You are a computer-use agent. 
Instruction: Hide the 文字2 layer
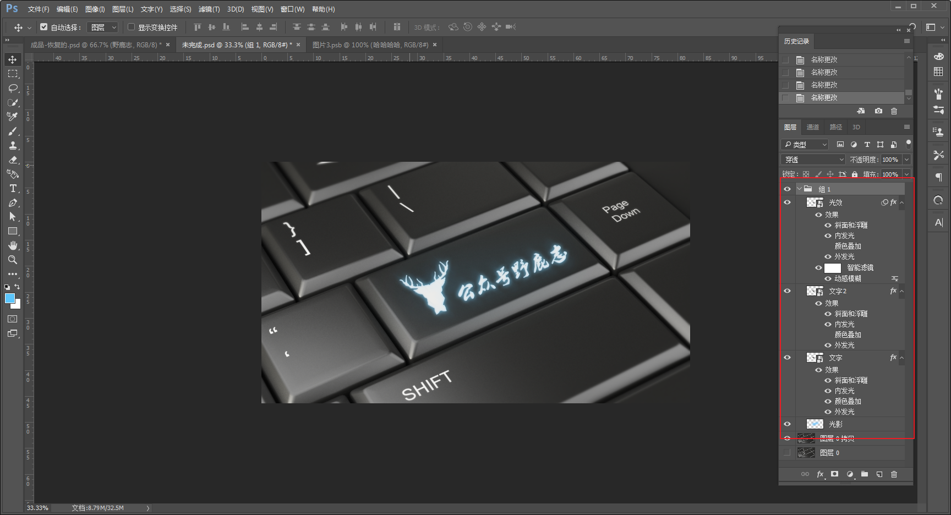coord(787,291)
